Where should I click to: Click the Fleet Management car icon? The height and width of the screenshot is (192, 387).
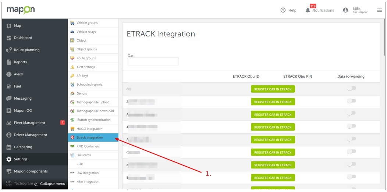click(9, 122)
